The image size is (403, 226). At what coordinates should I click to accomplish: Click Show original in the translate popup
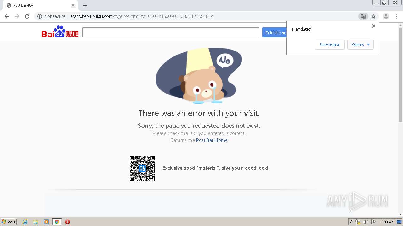330,45
